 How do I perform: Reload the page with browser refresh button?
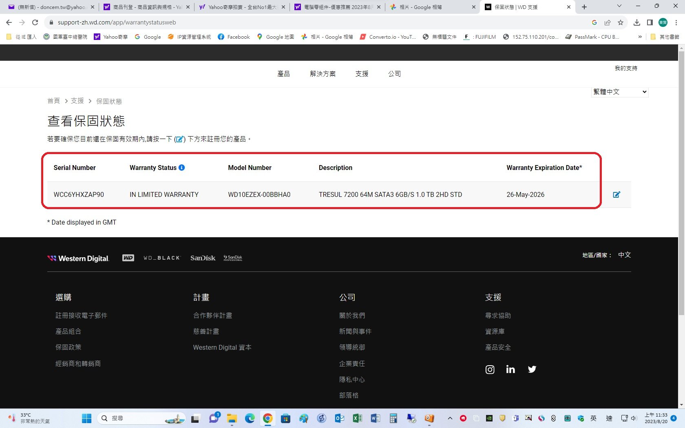pyautogui.click(x=35, y=22)
